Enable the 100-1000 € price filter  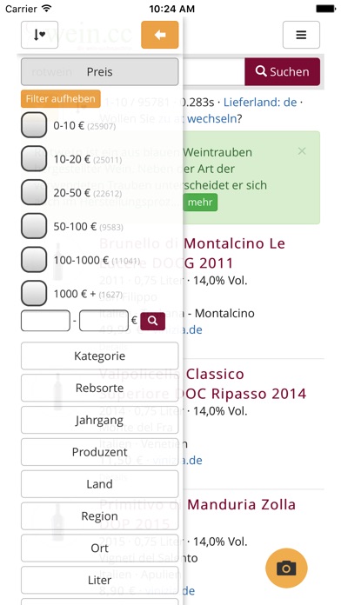point(34,260)
